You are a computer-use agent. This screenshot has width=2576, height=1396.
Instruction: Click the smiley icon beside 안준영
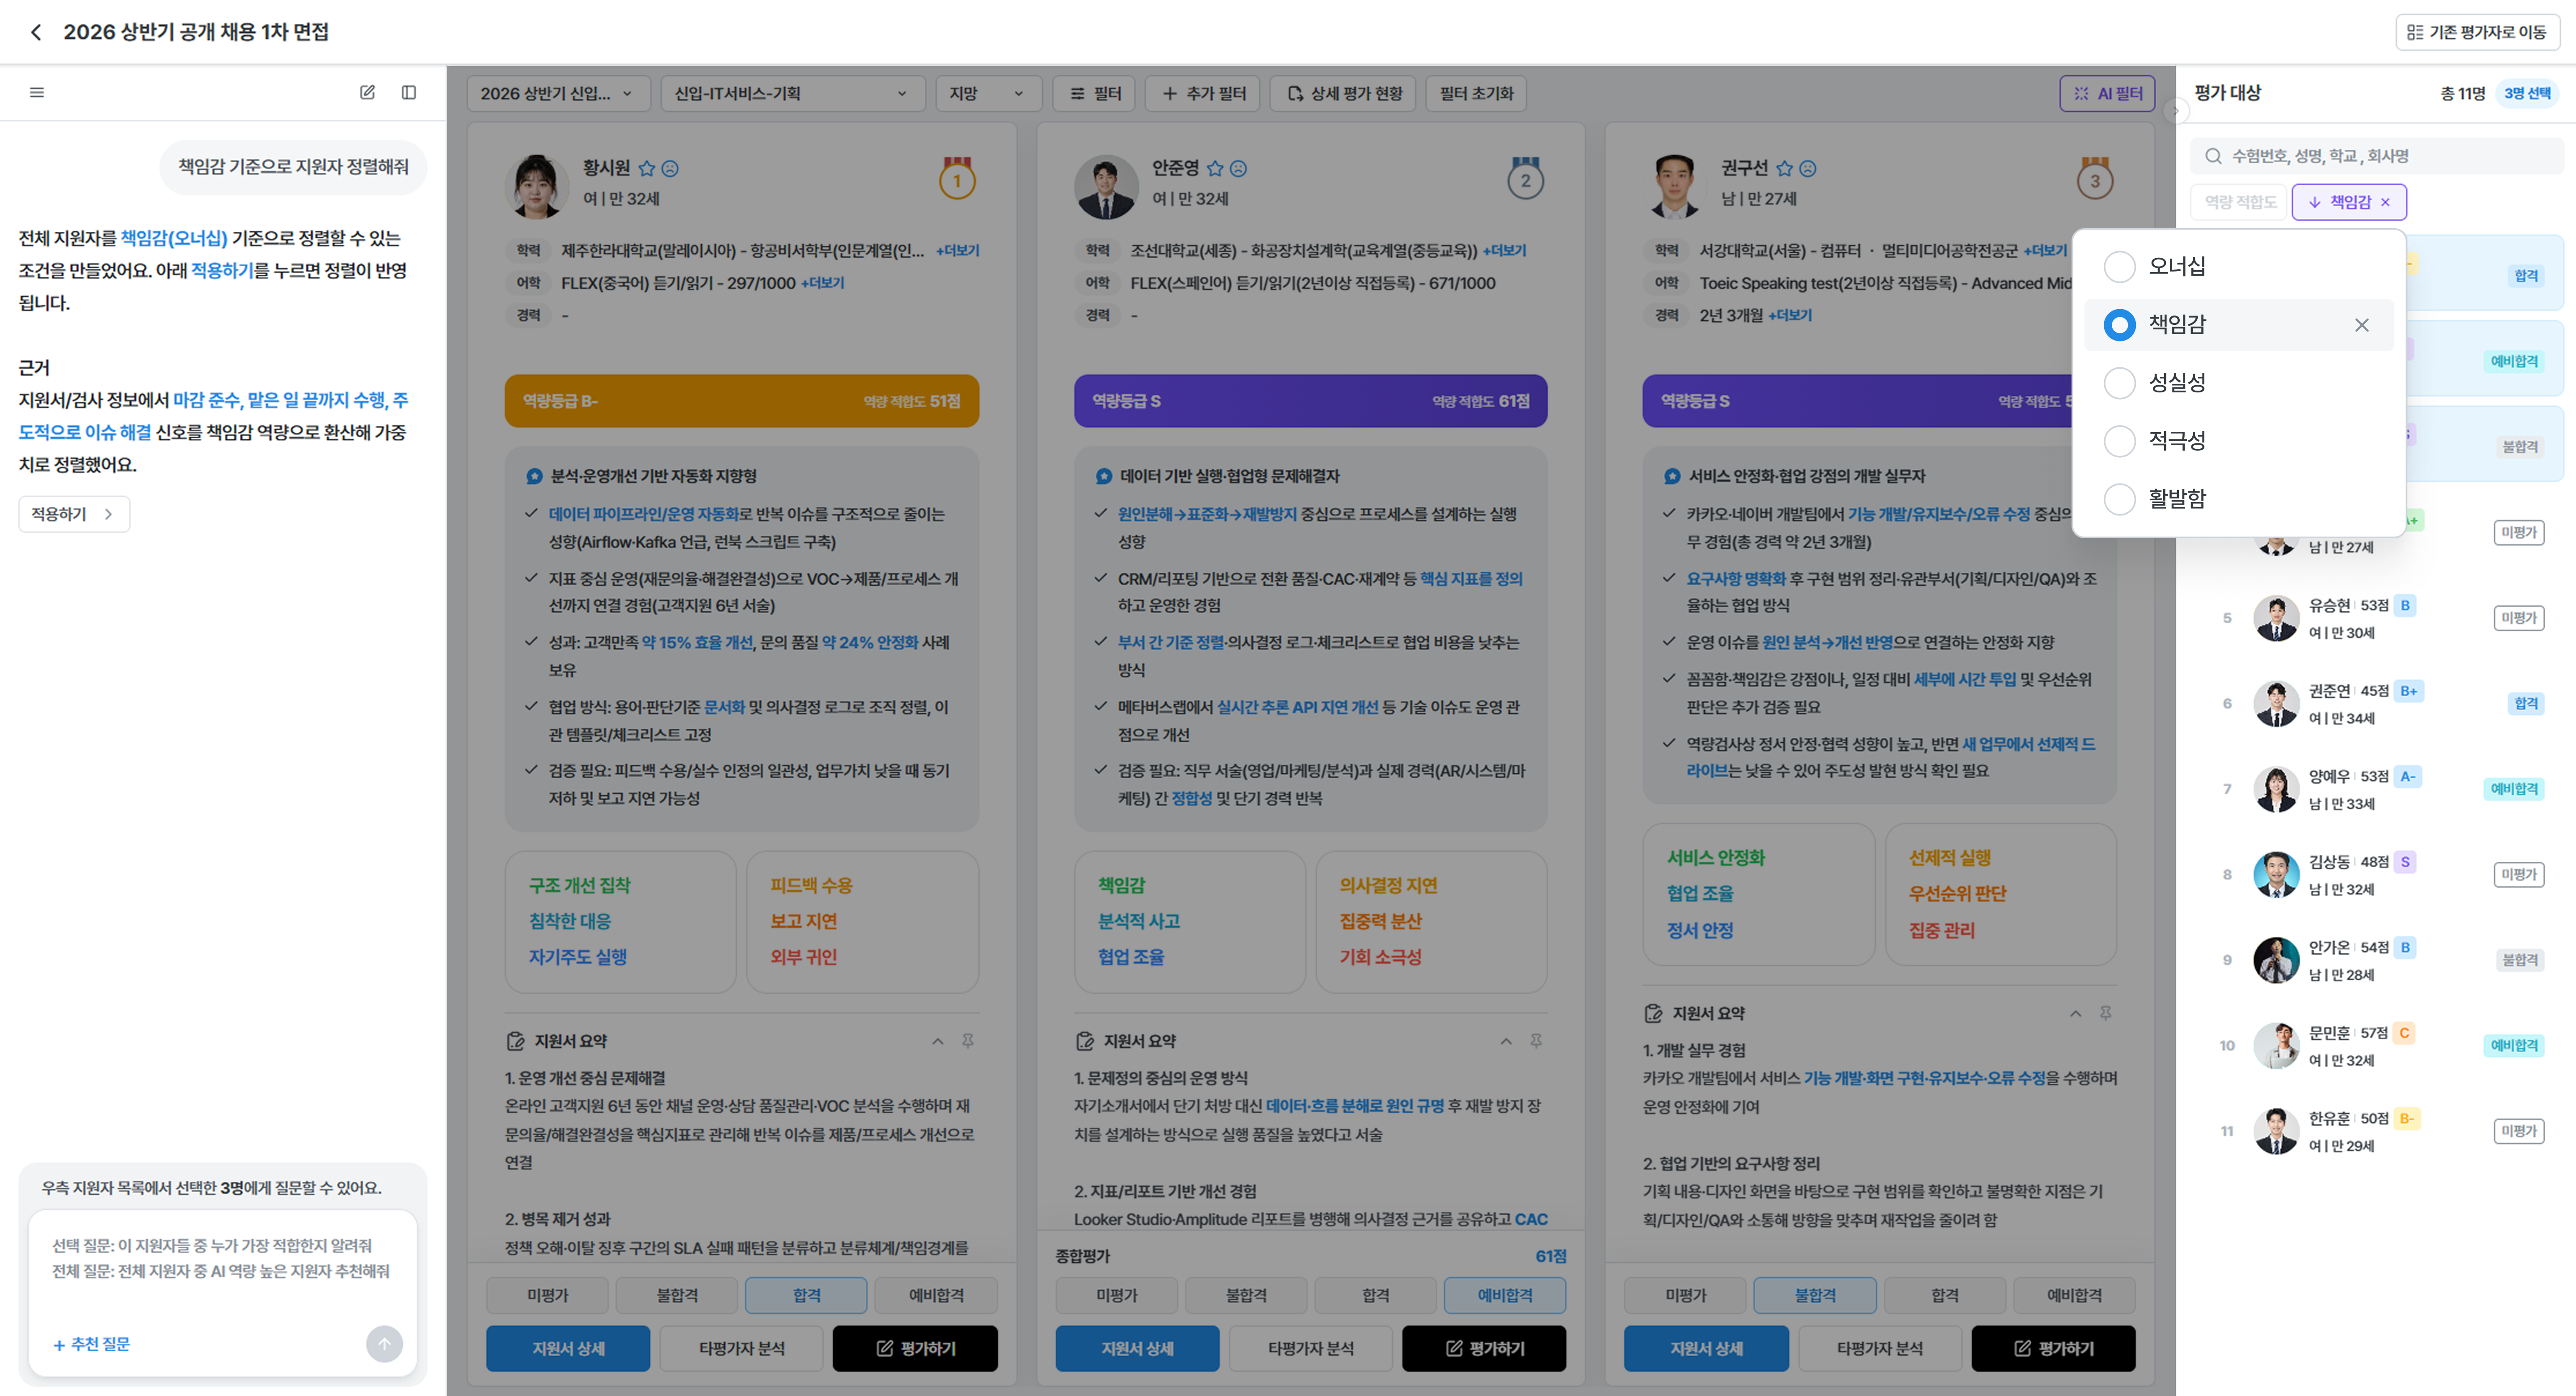pos(1238,168)
